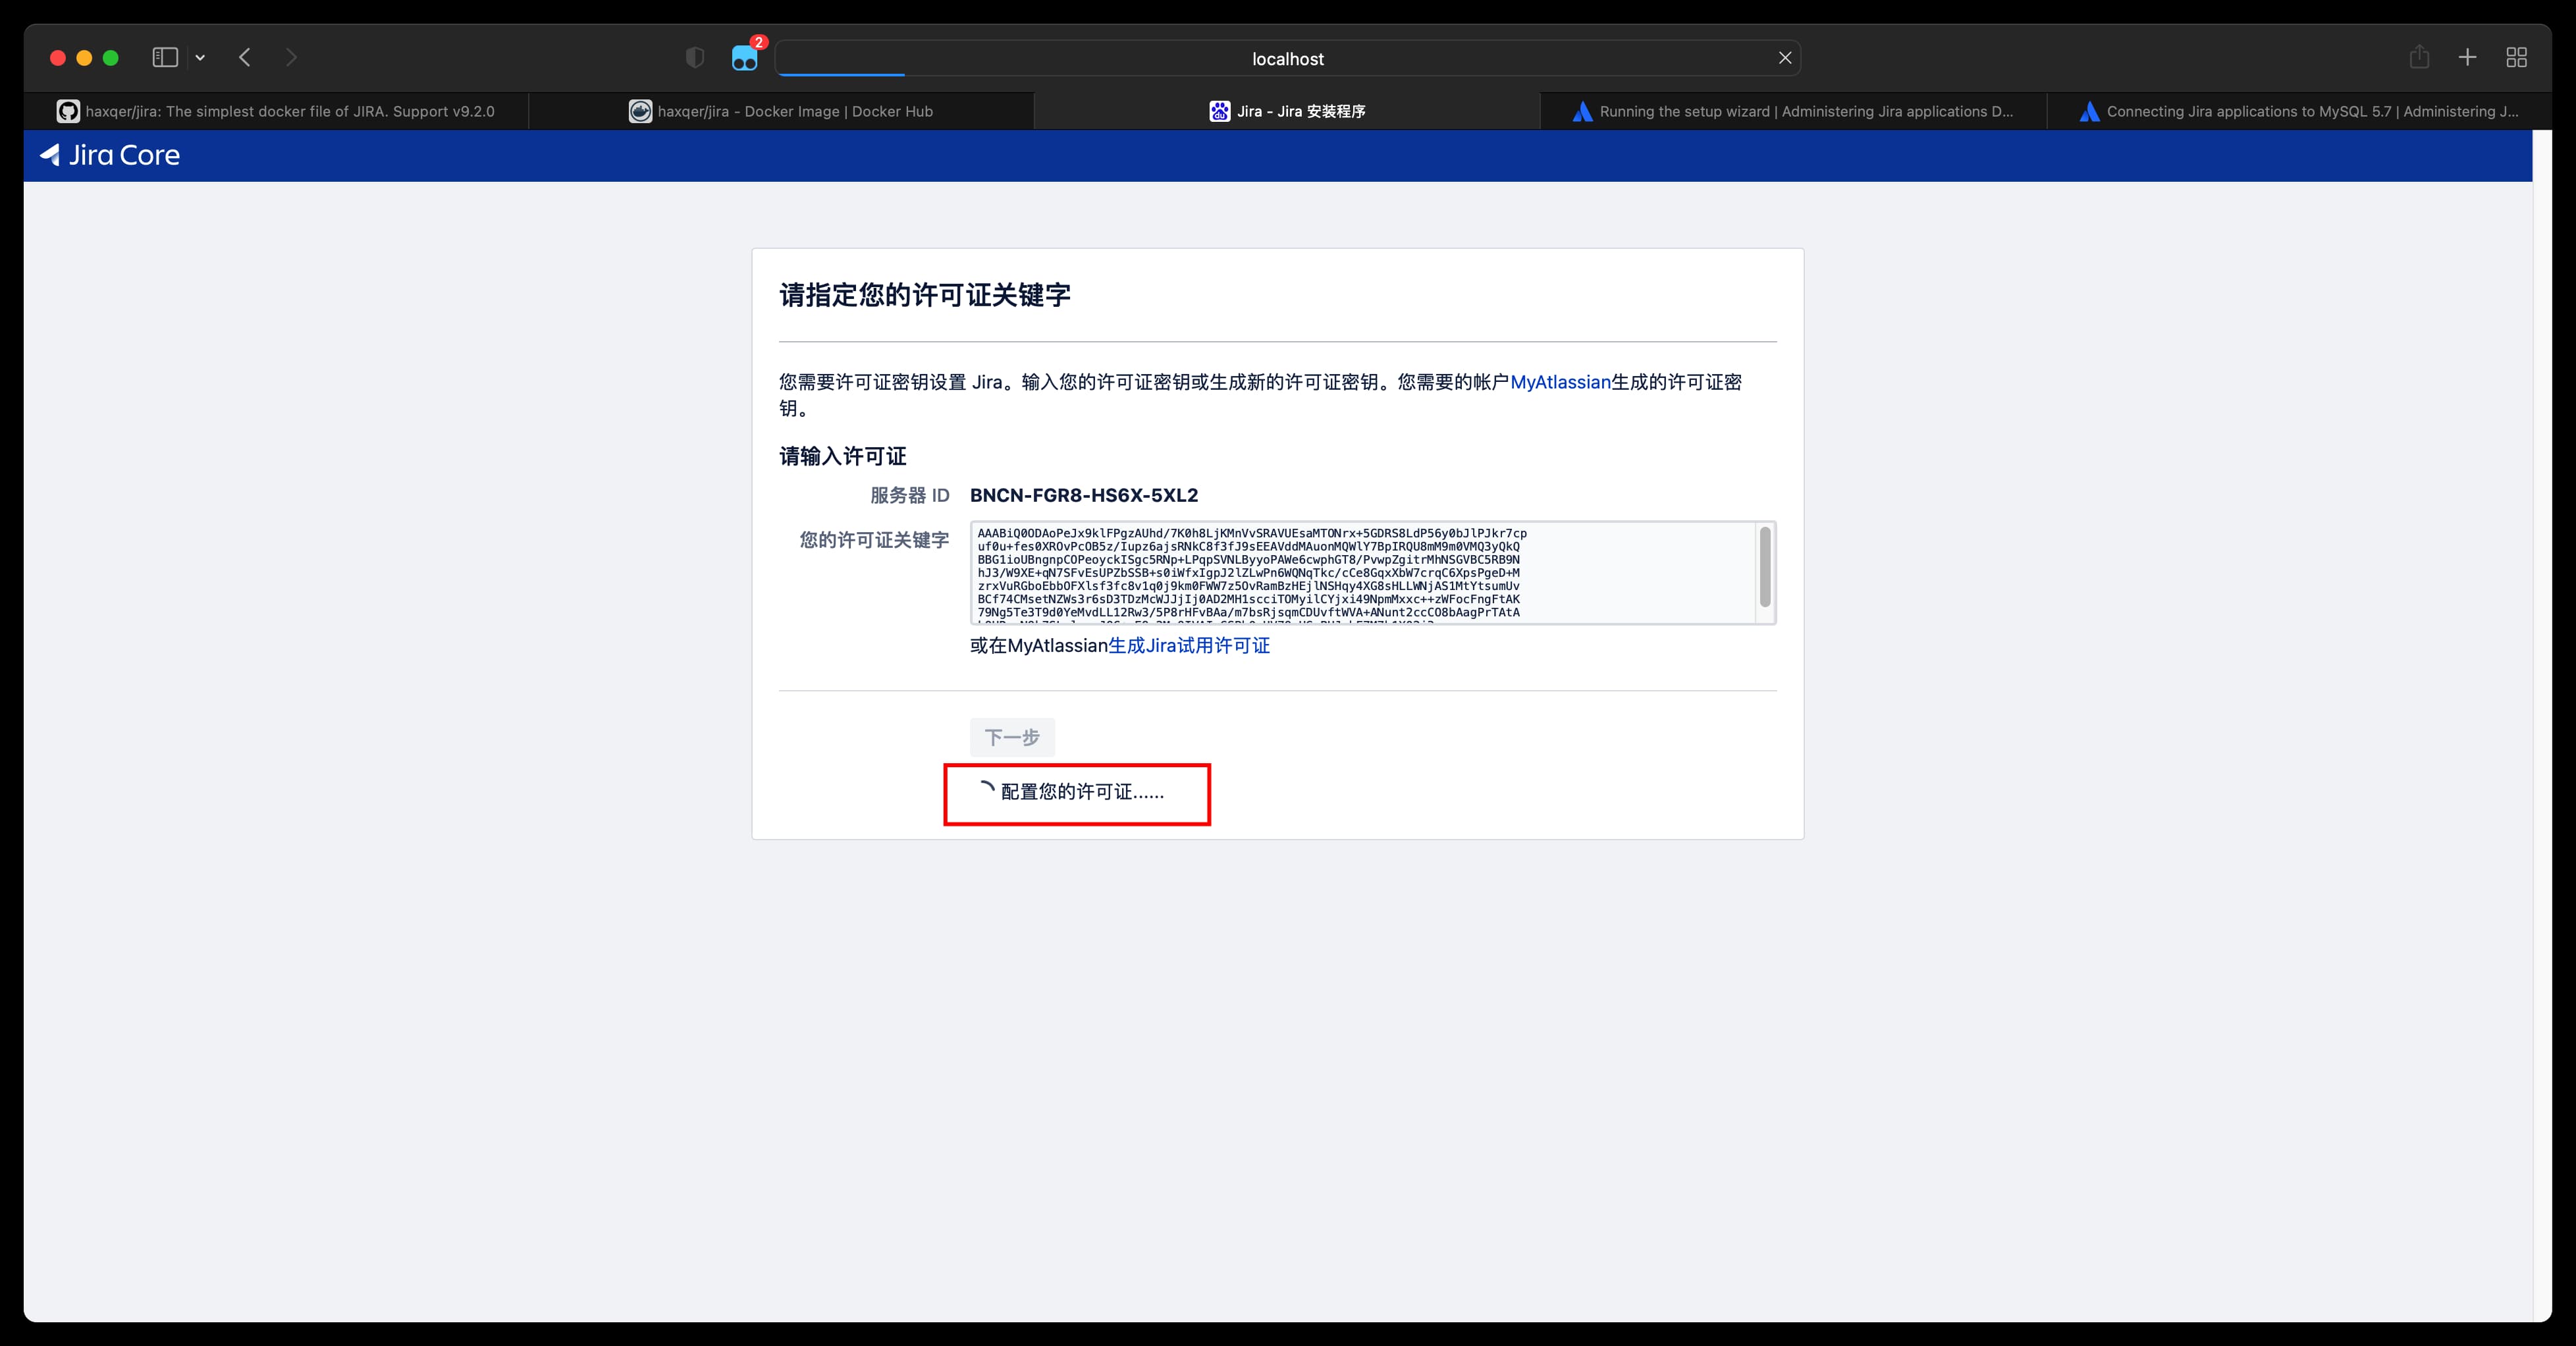This screenshot has height=1346, width=2576.
Task: Switch to haxqer/jira Docker Hub tab
Action: 781,111
